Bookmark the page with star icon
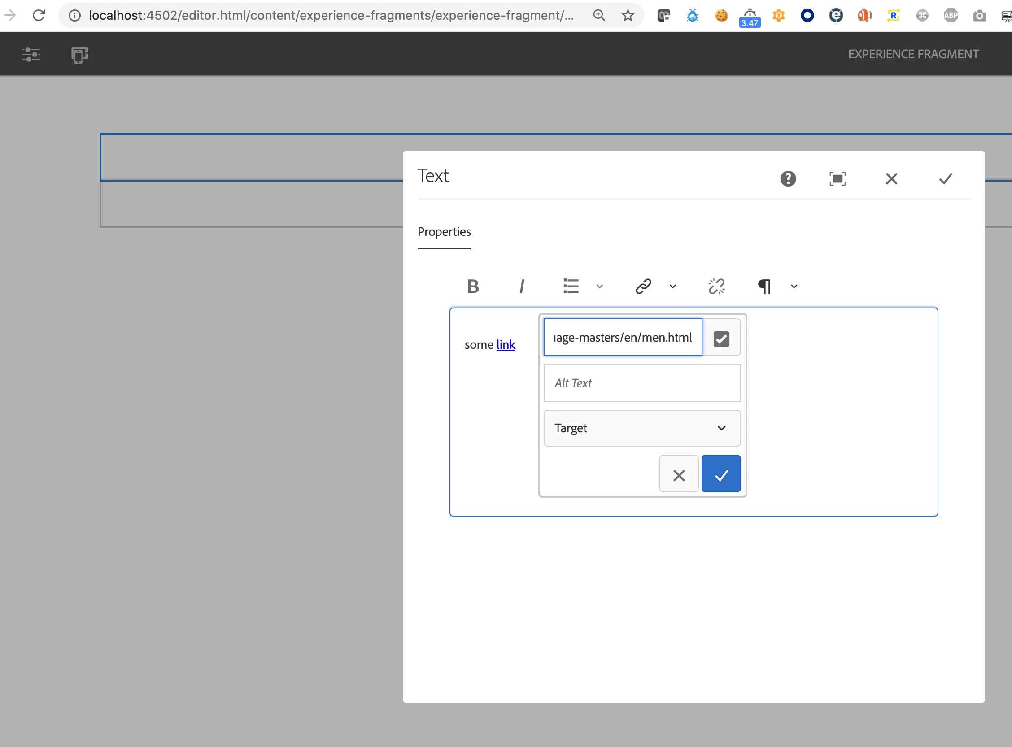 (628, 16)
